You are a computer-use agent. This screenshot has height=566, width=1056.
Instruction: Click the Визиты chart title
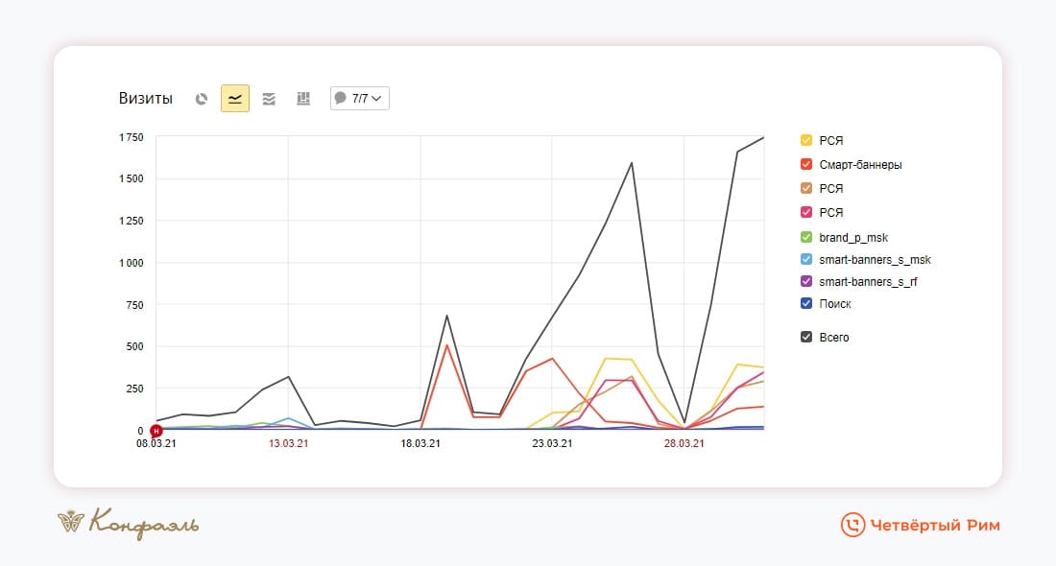(x=146, y=98)
